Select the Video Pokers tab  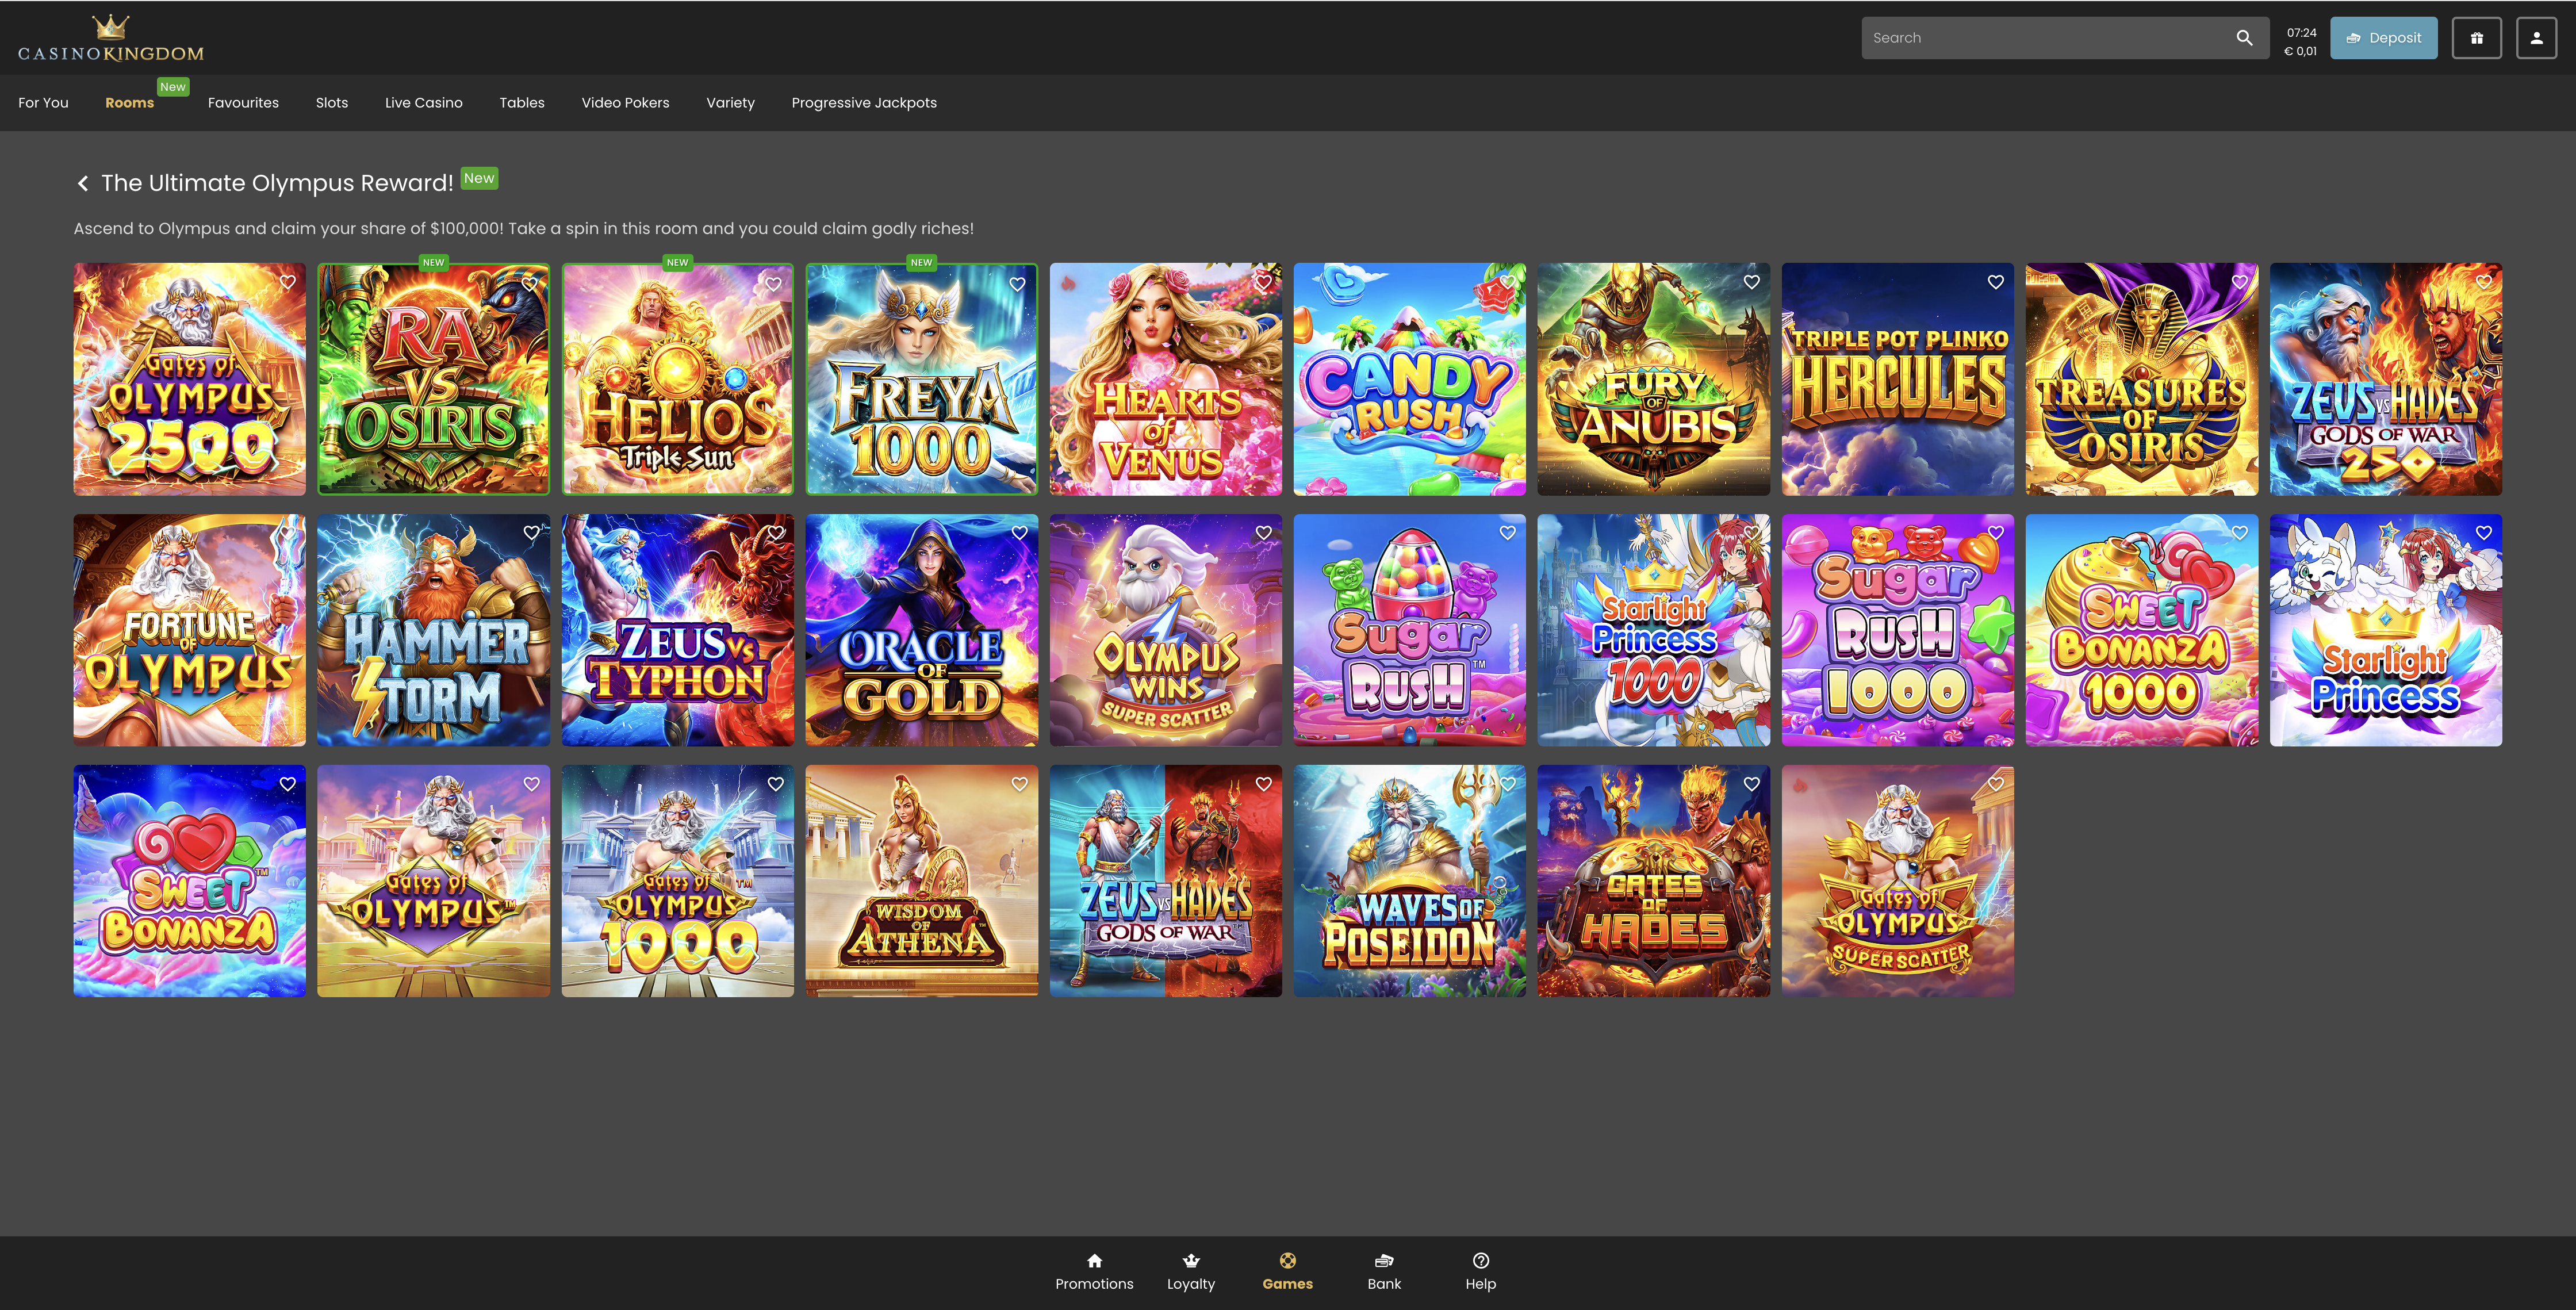click(625, 103)
